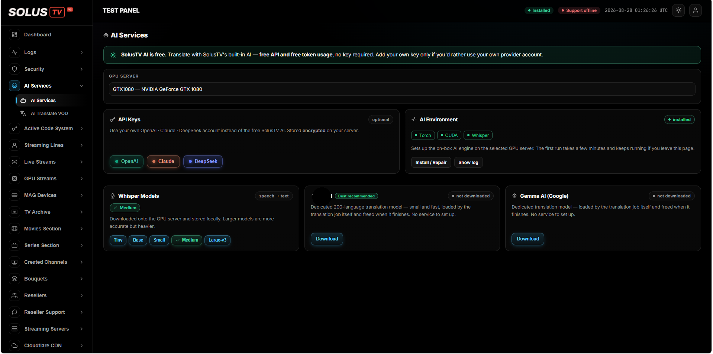
Task: Select the Tiny Whisper model
Action: (118, 240)
